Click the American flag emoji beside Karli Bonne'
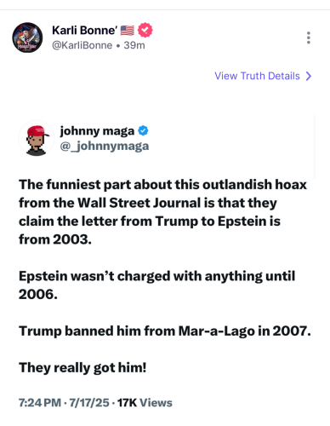This screenshot has height=426, width=330. (x=128, y=31)
